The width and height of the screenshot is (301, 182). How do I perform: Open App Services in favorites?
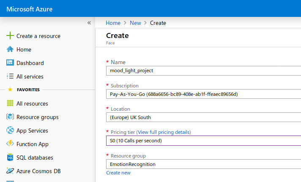tap(32, 130)
